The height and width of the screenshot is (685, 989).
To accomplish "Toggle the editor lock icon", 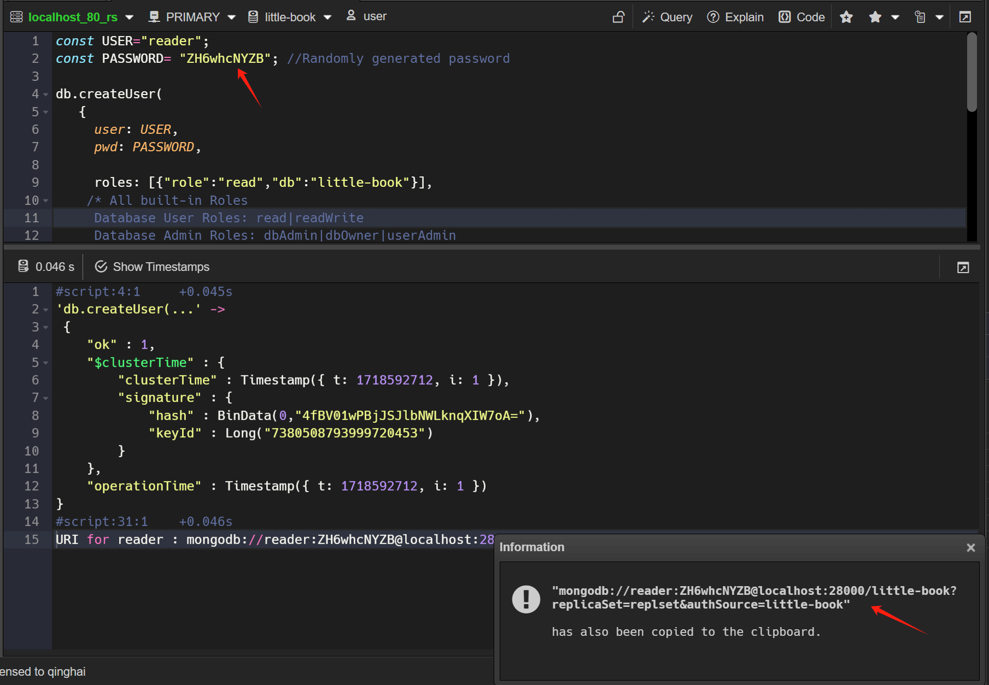I will pyautogui.click(x=618, y=17).
